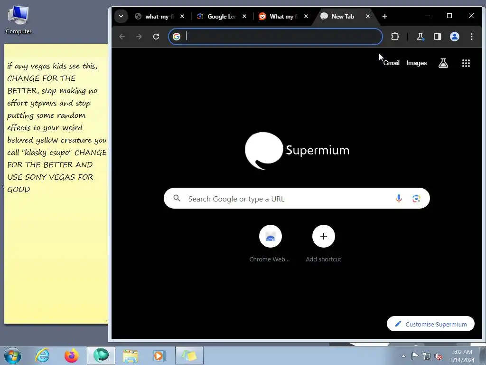Maximize the Supermium window
This screenshot has height=365, width=486.
pos(449,16)
